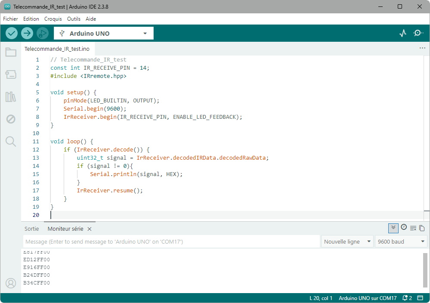
Task: Open the Outils menu
Action: 74,19
